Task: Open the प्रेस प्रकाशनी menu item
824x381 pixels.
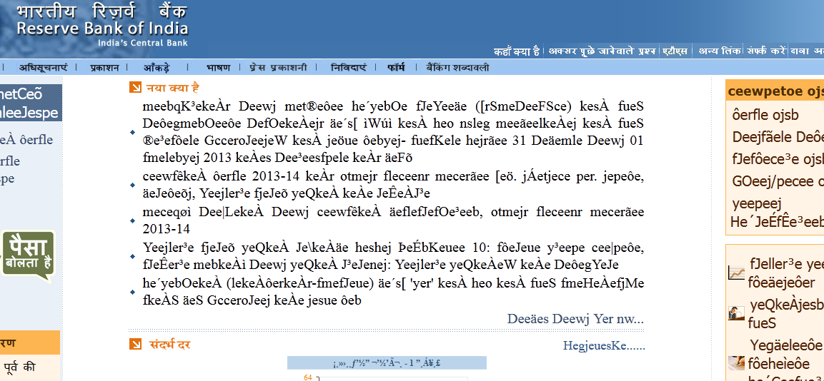Action: (278, 67)
